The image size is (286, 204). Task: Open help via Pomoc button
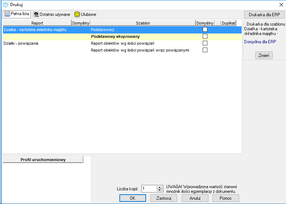coord(226,198)
